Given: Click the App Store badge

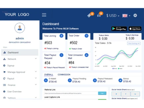Looking at the screenshot, I should point(135,29).
